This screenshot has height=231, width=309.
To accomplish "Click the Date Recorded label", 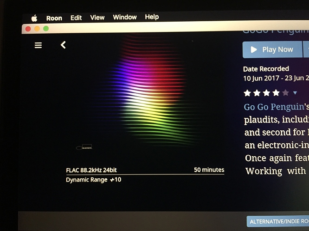I will [266, 69].
